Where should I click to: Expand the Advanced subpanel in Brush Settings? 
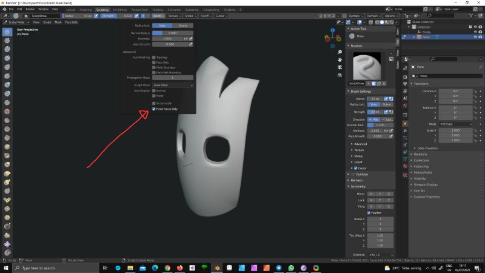click(359, 144)
